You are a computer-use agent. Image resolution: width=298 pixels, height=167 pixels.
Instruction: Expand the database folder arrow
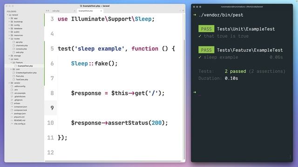coord(9,28)
